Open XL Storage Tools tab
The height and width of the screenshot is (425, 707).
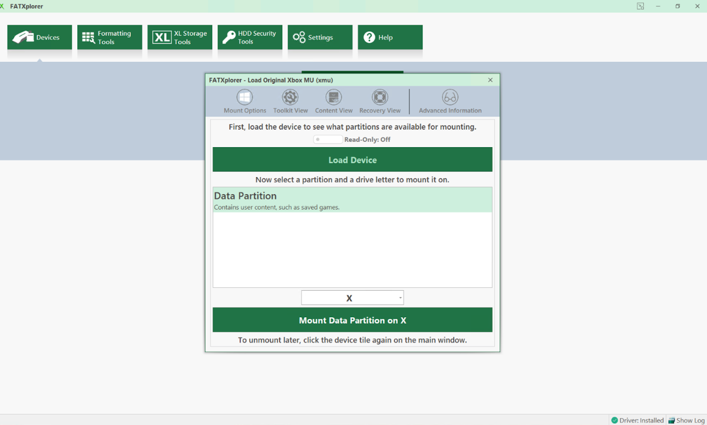coord(180,37)
